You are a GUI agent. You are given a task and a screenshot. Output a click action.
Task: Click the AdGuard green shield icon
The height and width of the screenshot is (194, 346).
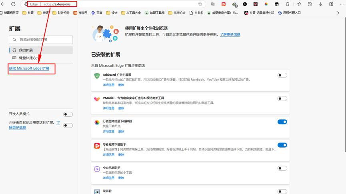pyautogui.click(x=97, y=76)
